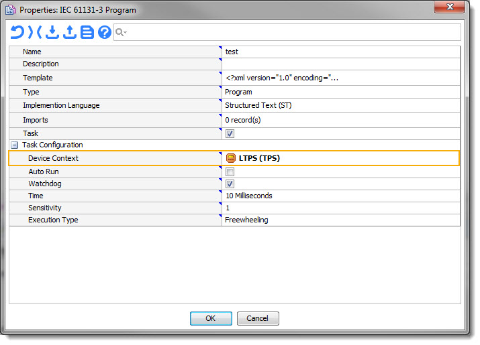Click the undo arrow toolbar icon

pos(17,32)
